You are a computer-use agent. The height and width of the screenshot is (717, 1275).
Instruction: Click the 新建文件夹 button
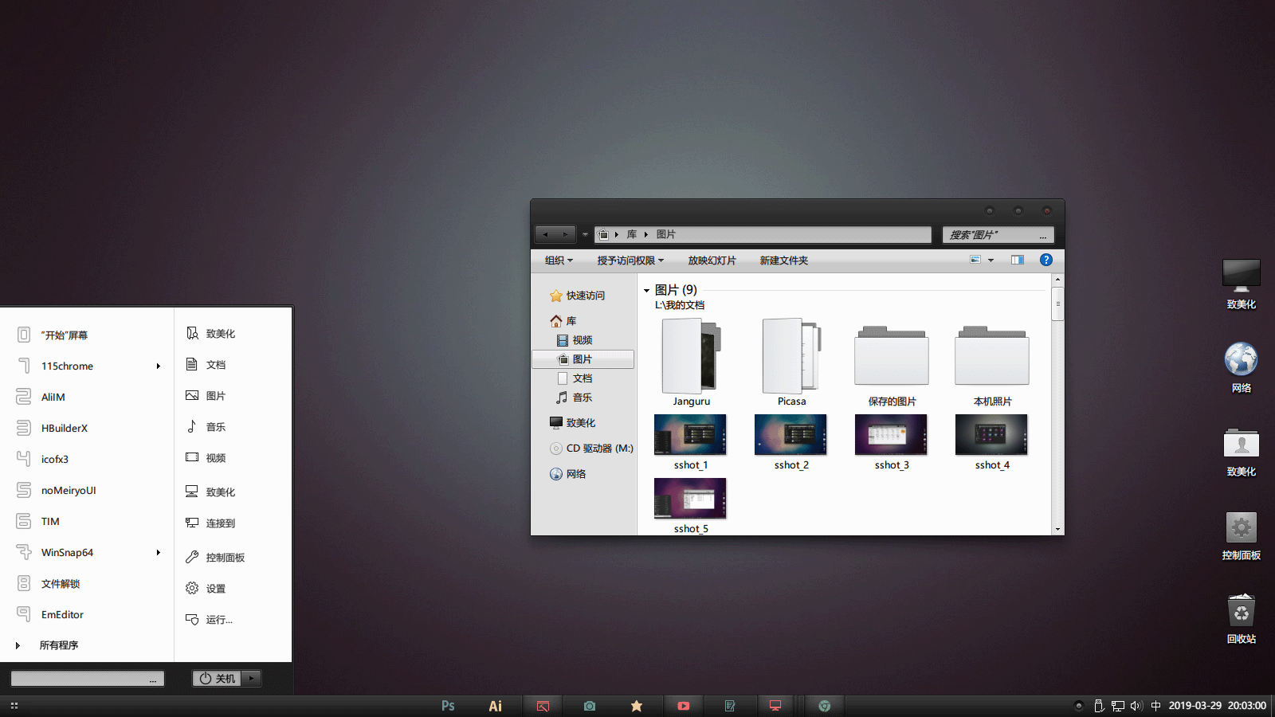[x=783, y=261]
